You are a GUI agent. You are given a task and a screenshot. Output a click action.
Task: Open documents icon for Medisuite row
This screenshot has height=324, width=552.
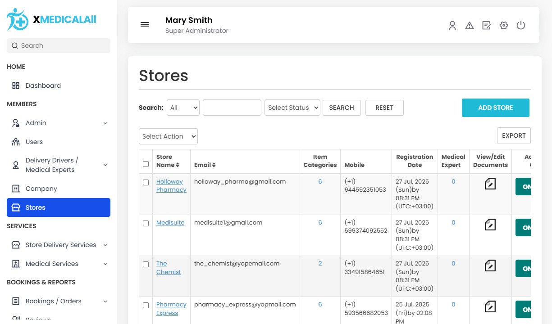click(x=490, y=225)
